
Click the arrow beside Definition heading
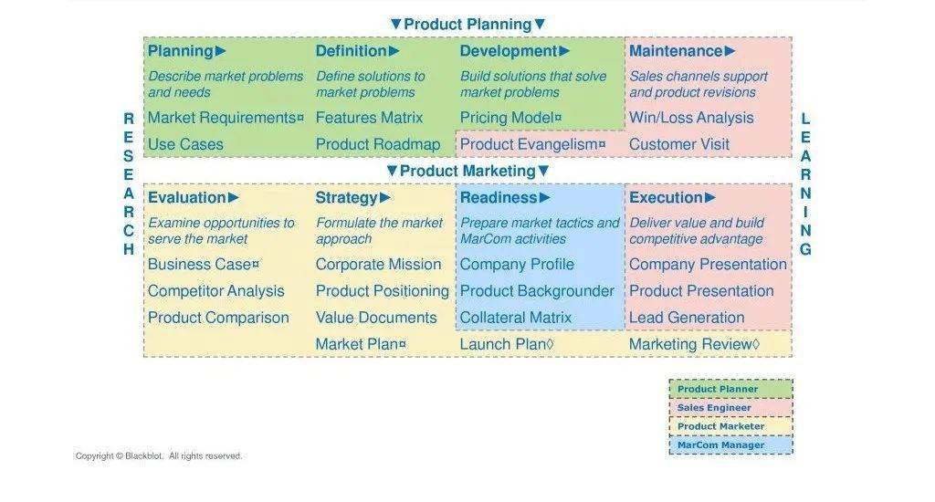click(394, 51)
